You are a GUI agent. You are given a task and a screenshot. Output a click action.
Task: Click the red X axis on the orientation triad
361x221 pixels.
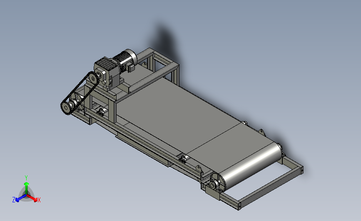(x=34, y=198)
